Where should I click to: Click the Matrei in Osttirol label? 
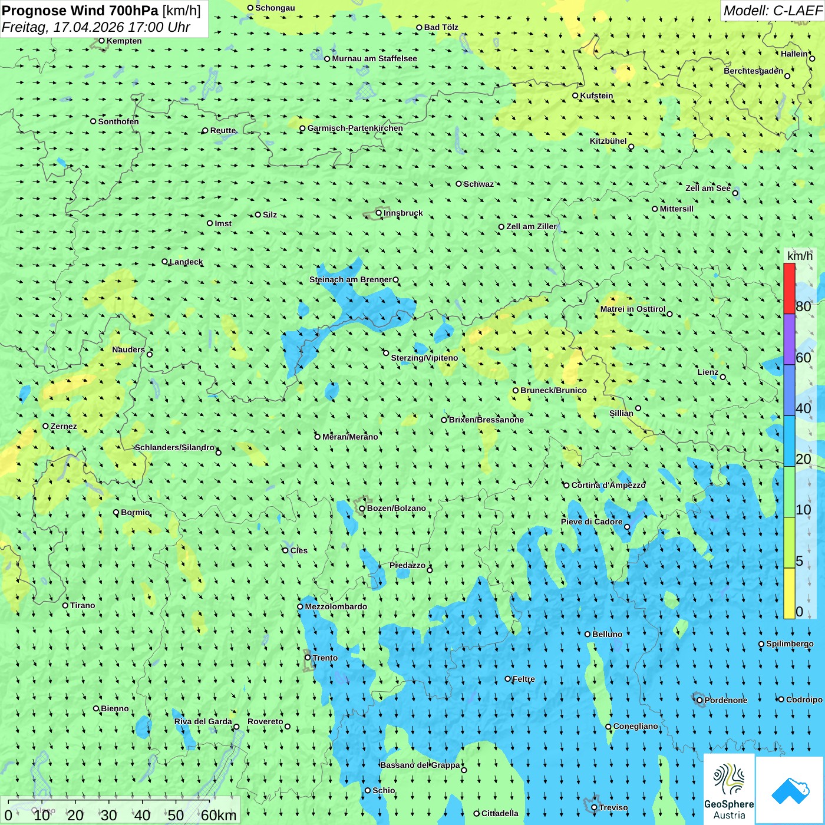[633, 309]
